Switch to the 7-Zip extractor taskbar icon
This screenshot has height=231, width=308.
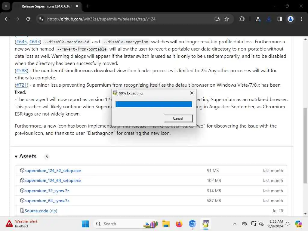click(x=206, y=224)
